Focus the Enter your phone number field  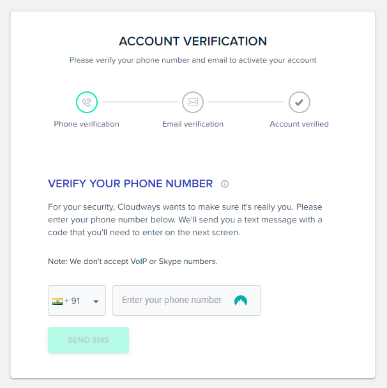186,300
